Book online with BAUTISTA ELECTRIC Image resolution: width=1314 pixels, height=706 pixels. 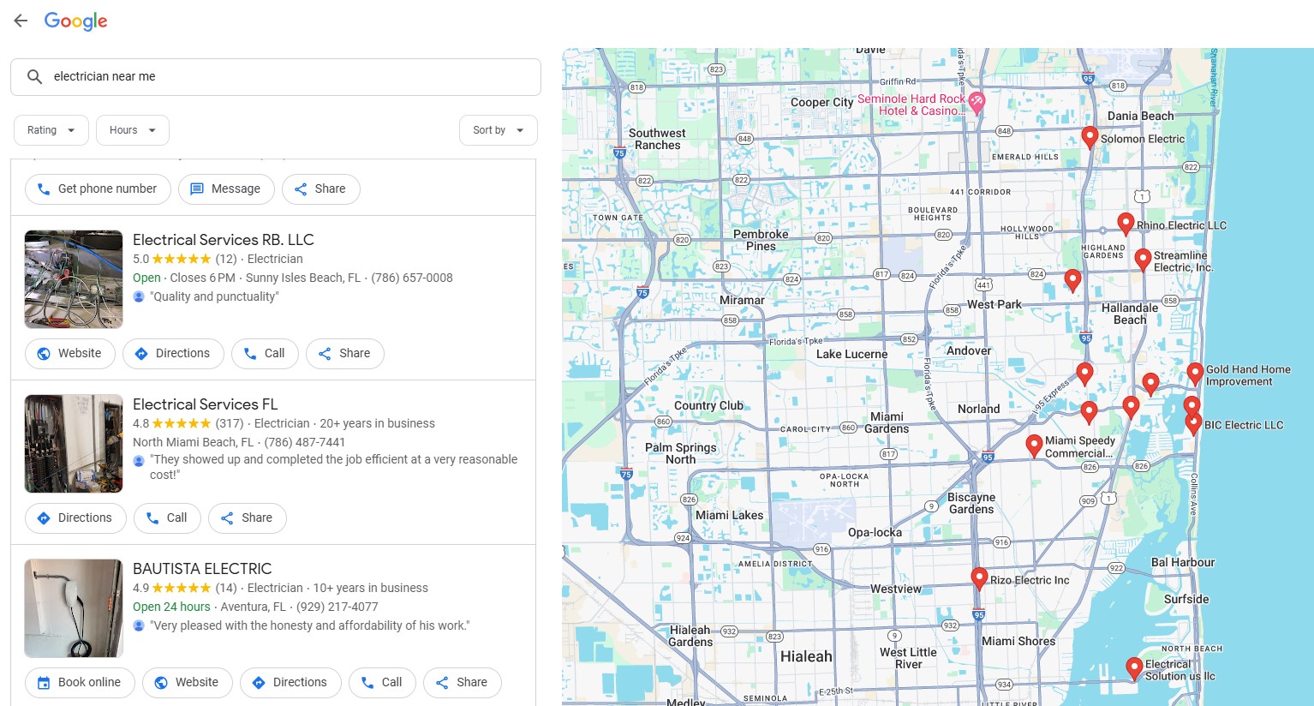tap(80, 683)
